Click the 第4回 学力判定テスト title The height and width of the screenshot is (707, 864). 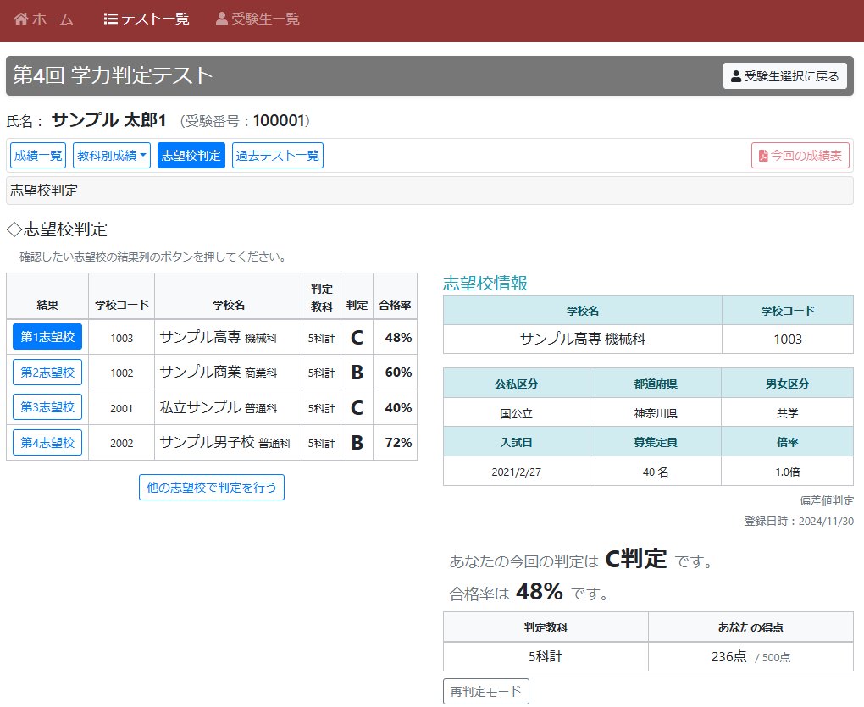point(113,75)
